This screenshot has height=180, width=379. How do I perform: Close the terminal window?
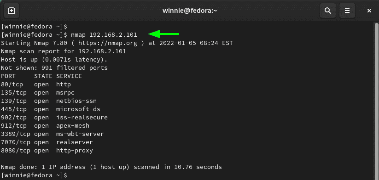click(x=369, y=11)
